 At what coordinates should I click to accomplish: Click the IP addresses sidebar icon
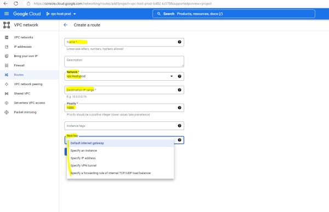pos(7,47)
